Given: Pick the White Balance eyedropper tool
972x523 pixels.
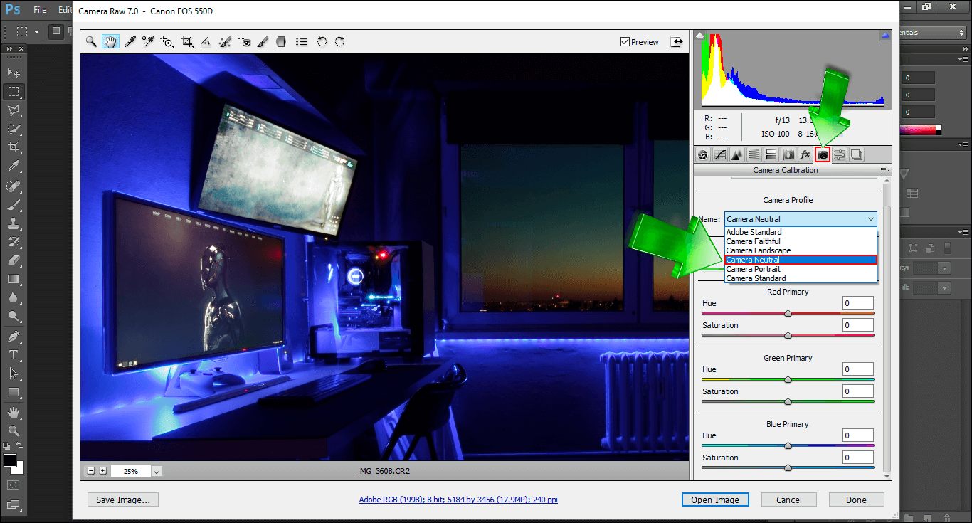Looking at the screenshot, I should [x=130, y=42].
